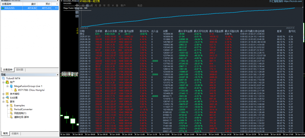Select the Tickmill MT4 root icon
The width and height of the screenshot is (305, 138).
(x=4, y=78)
